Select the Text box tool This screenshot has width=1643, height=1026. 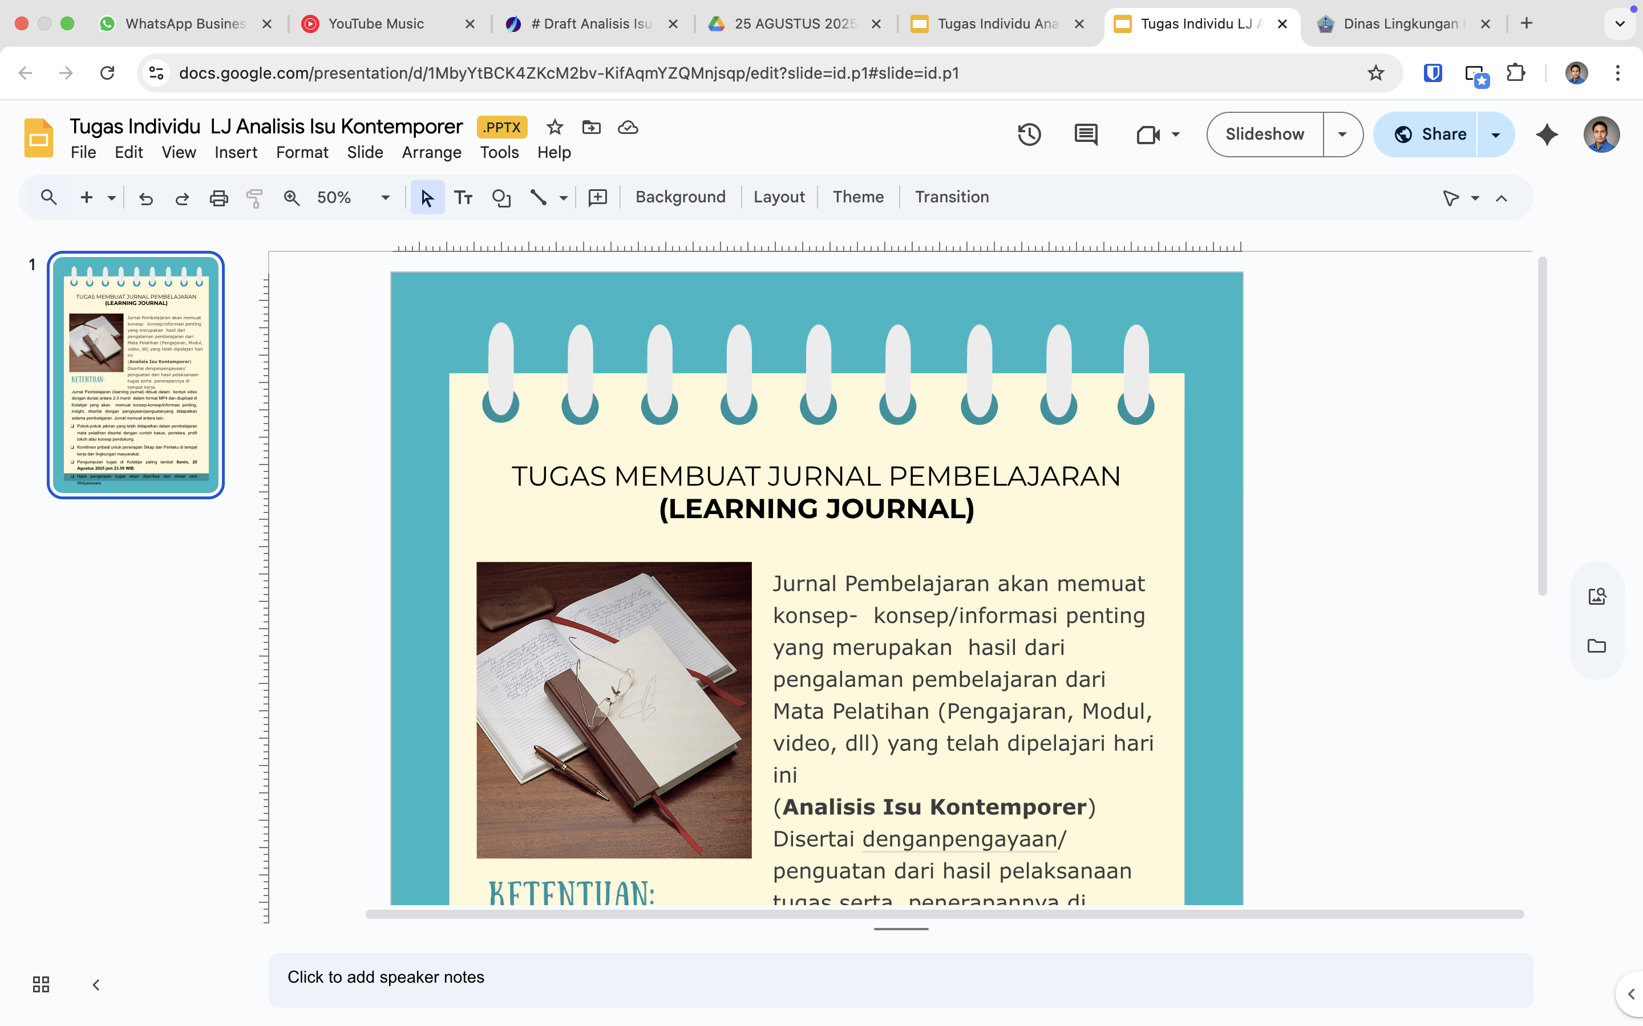tap(463, 197)
